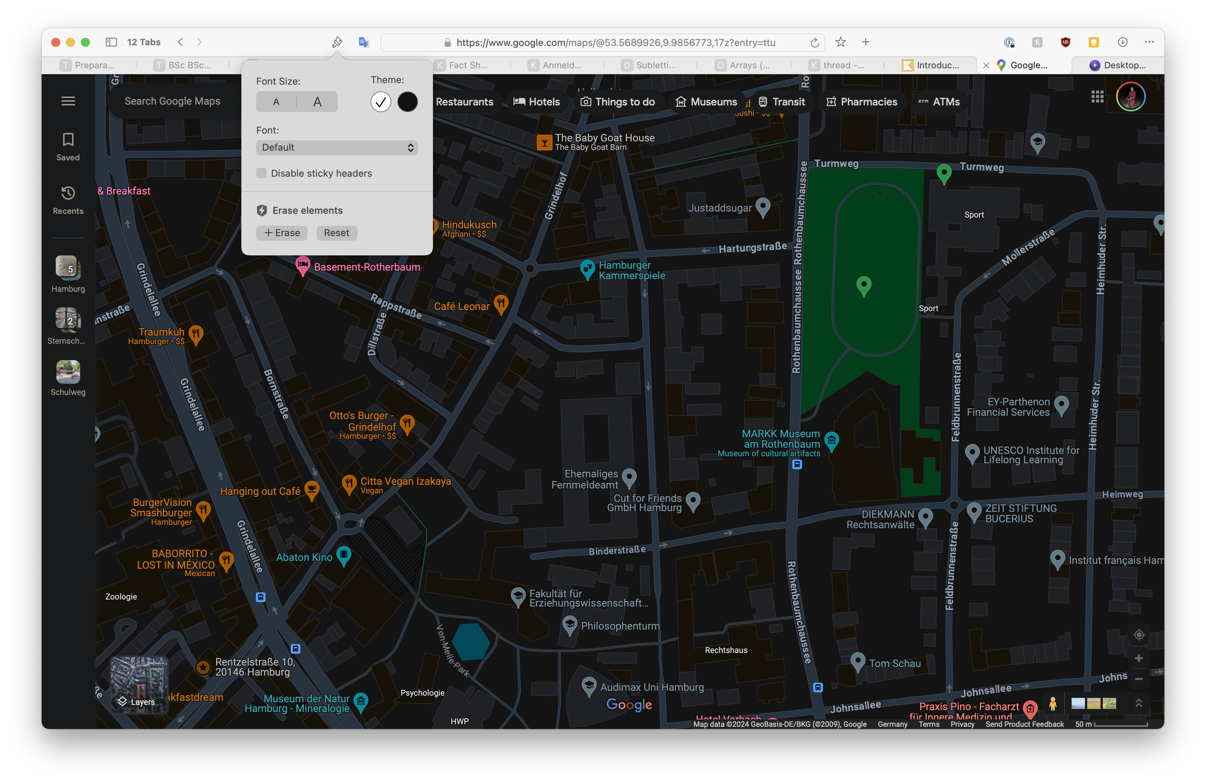Open Saved places in the sidebar
The image size is (1206, 784).
(x=68, y=146)
